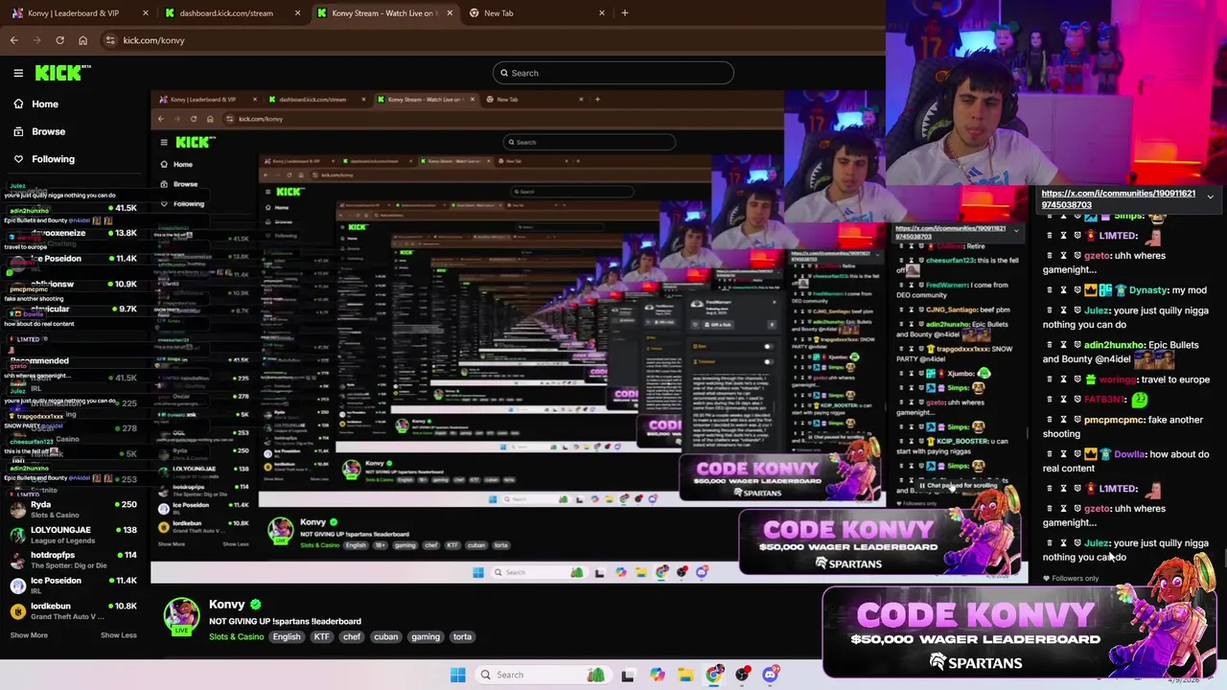Open the Kick sidebar hamburger menu

click(18, 73)
